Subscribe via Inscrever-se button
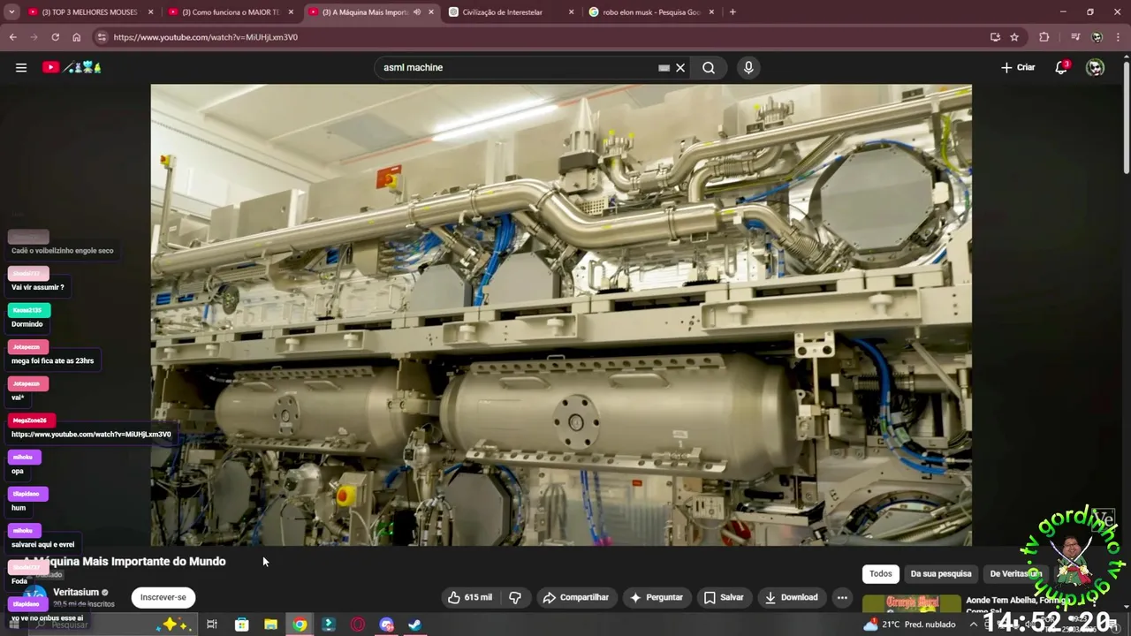1131x636 pixels. tap(163, 597)
